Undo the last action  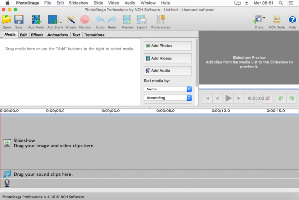coord(100,22)
